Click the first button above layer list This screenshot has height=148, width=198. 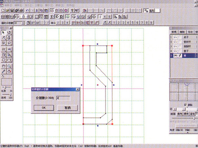click(174, 32)
